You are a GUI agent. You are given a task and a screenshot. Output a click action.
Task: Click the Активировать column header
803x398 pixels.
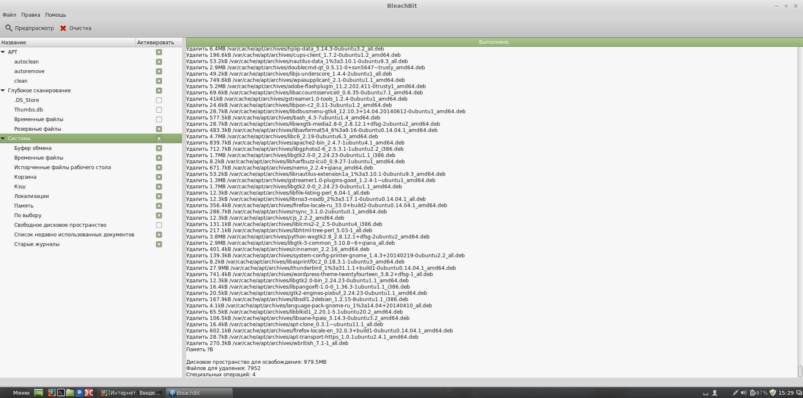point(159,42)
